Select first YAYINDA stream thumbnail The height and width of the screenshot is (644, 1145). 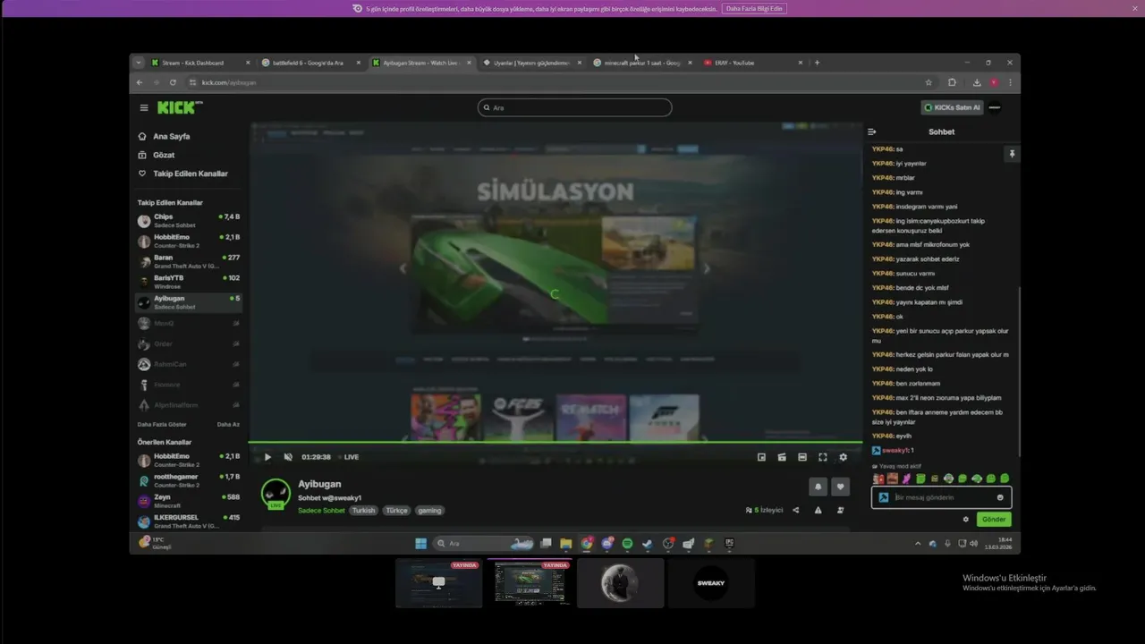click(438, 583)
